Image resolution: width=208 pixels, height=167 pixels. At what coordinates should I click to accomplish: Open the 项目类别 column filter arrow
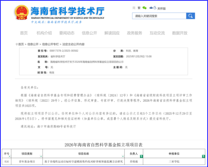41,156
